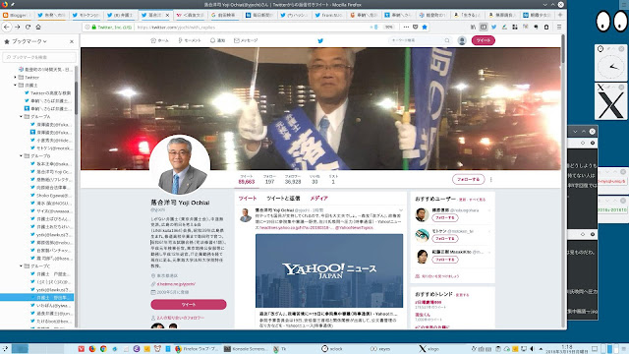Click the フォローする button on the profile

coord(468,179)
